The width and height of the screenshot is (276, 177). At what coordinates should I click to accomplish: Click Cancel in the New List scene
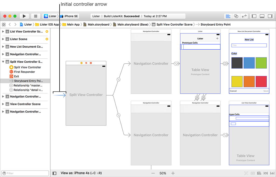233,91
